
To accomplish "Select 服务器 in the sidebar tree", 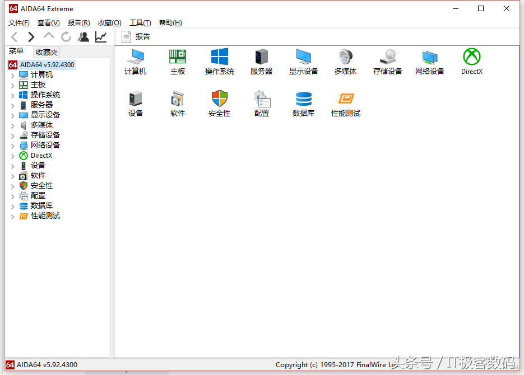I will pos(36,105).
